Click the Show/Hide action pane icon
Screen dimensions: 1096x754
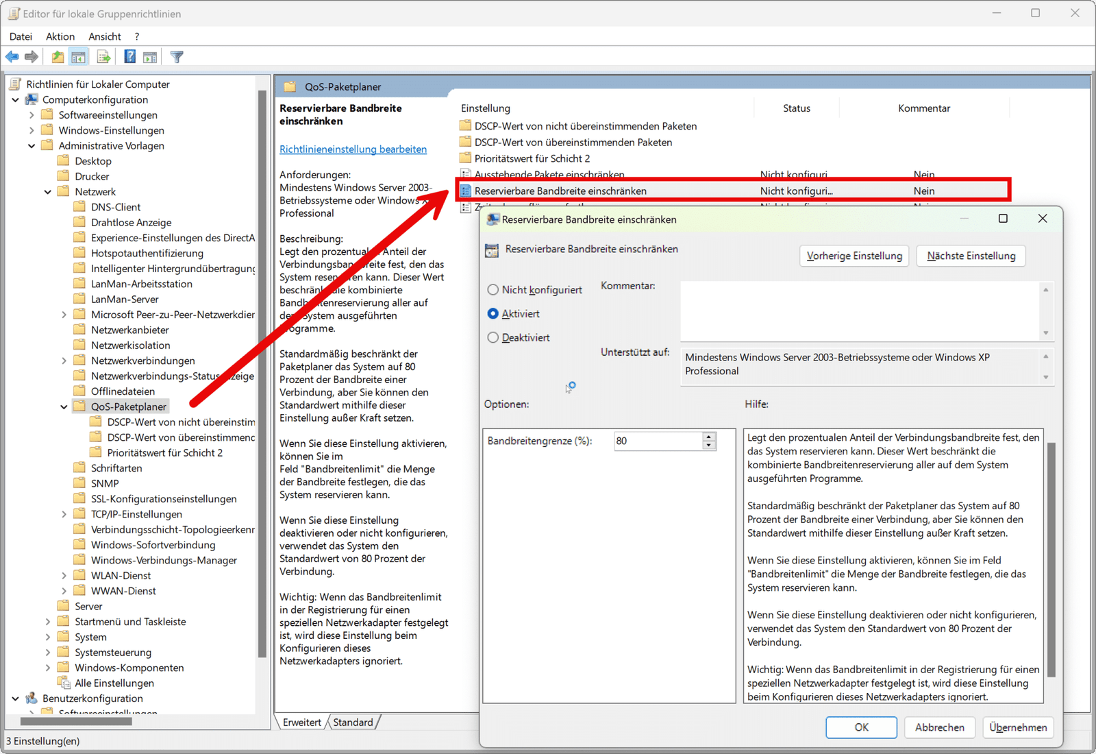click(x=150, y=56)
